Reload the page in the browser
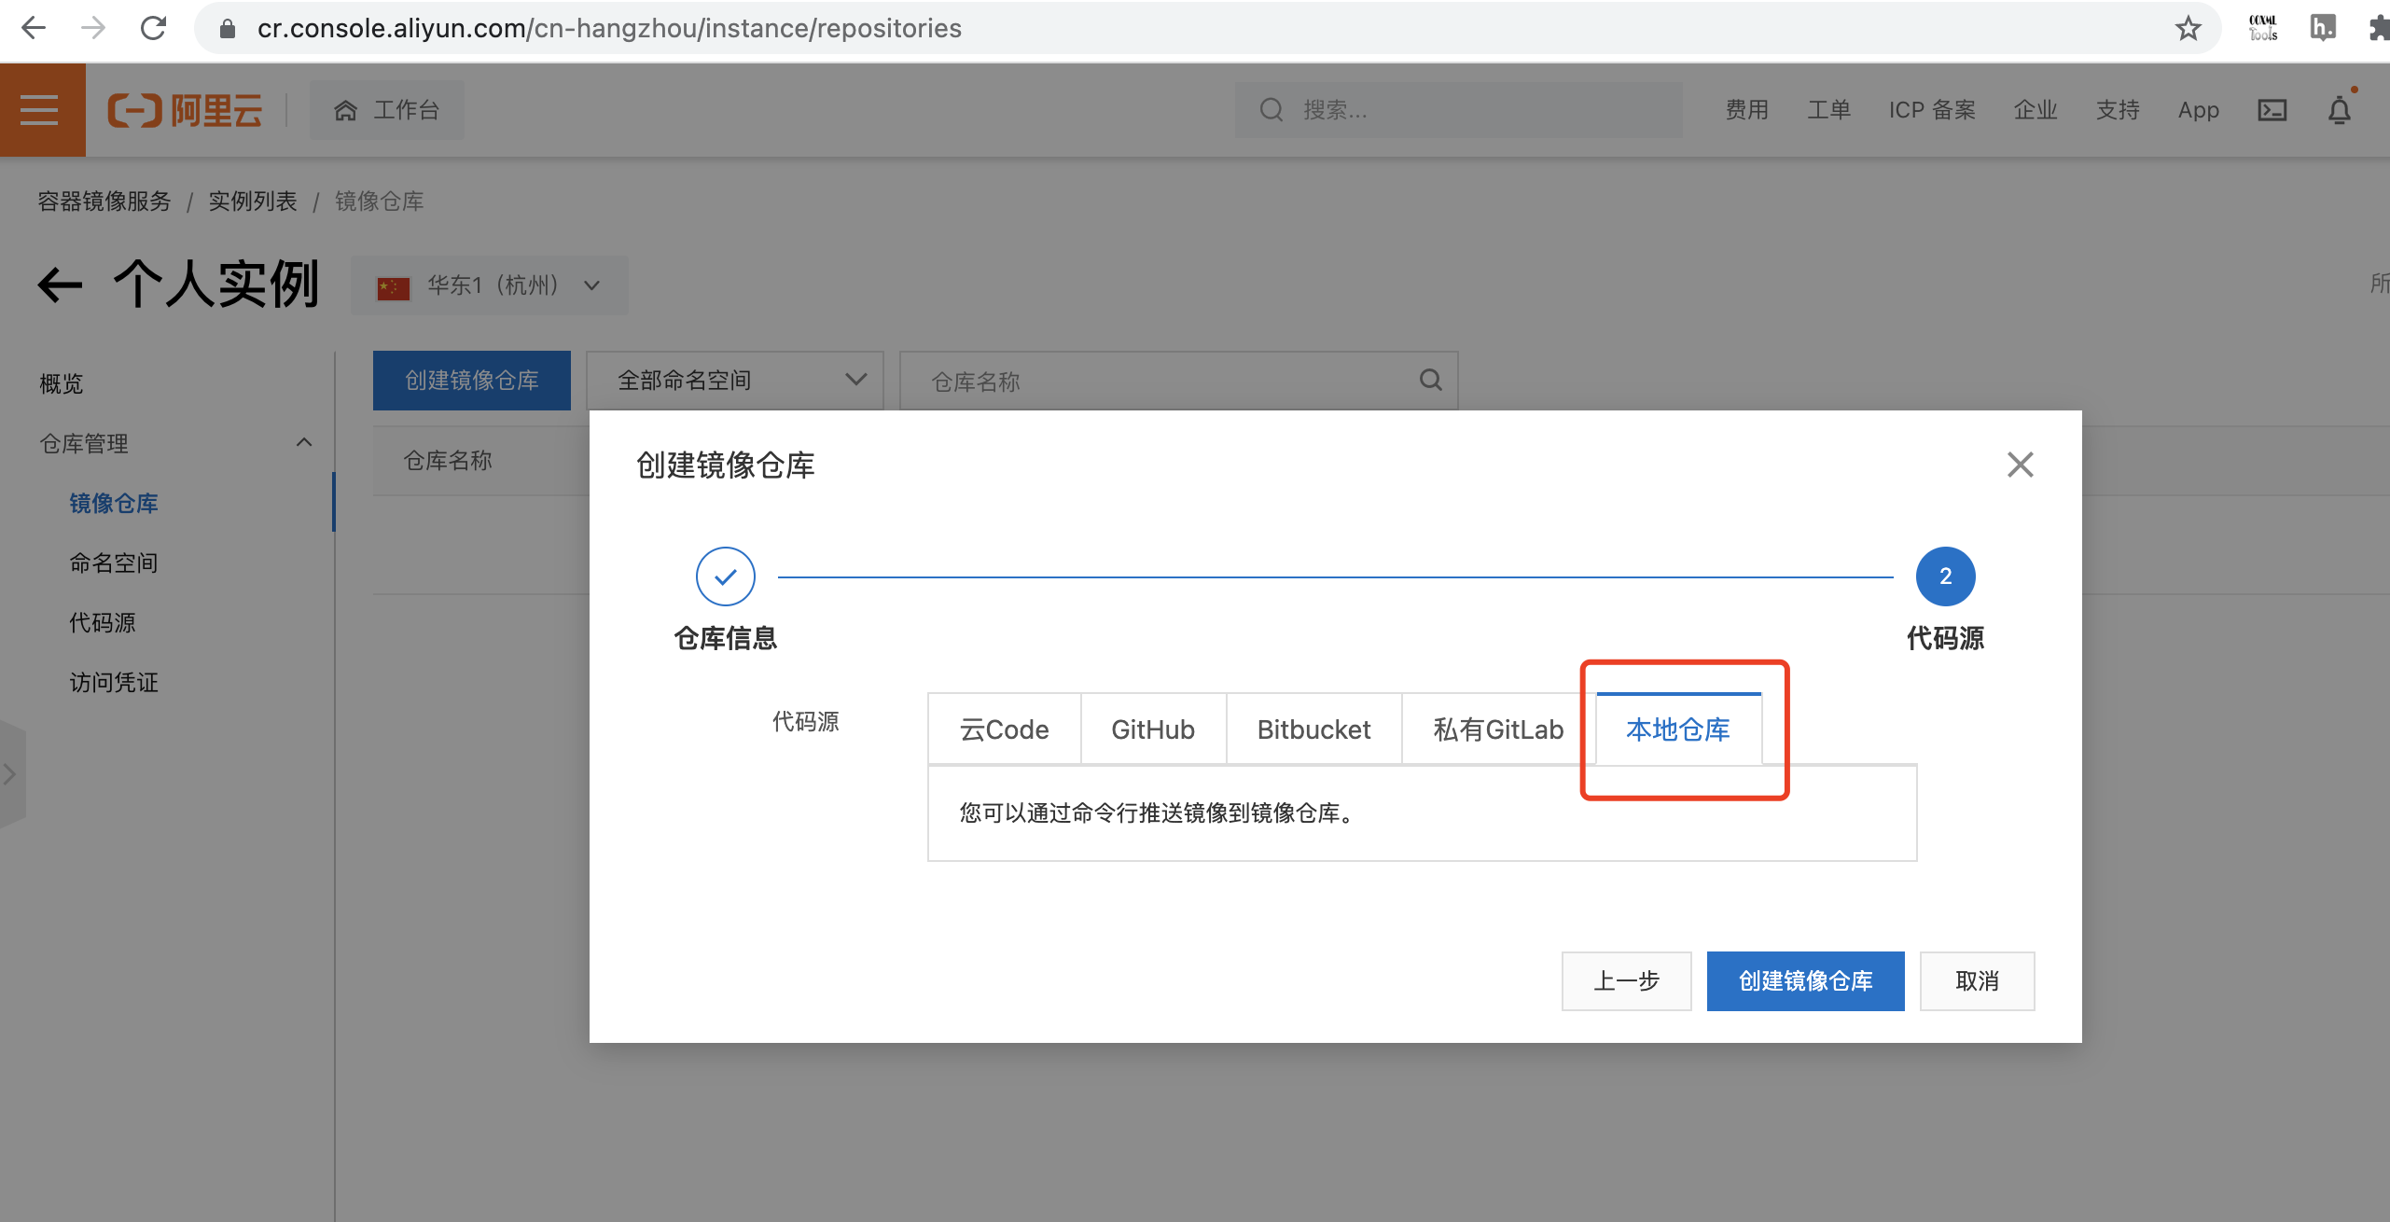This screenshot has height=1222, width=2390. [x=154, y=29]
